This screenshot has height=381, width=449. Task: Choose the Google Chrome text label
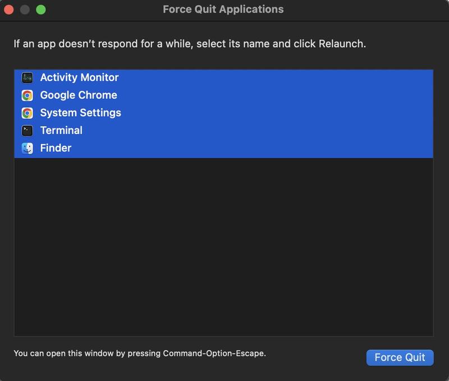(x=79, y=95)
